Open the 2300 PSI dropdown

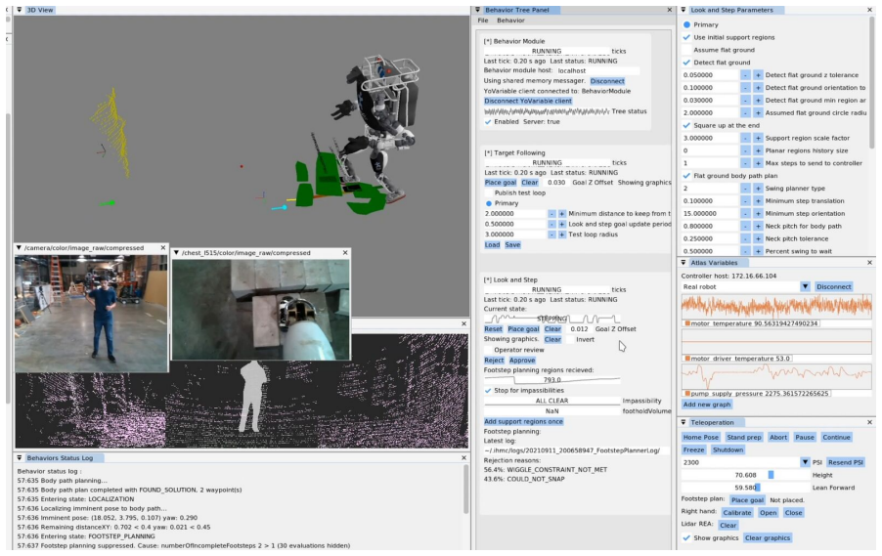pos(805,462)
